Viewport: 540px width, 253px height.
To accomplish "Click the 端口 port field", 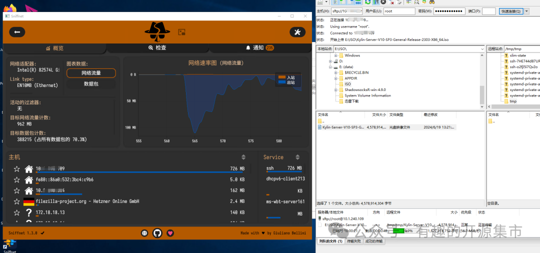I will (488, 11).
